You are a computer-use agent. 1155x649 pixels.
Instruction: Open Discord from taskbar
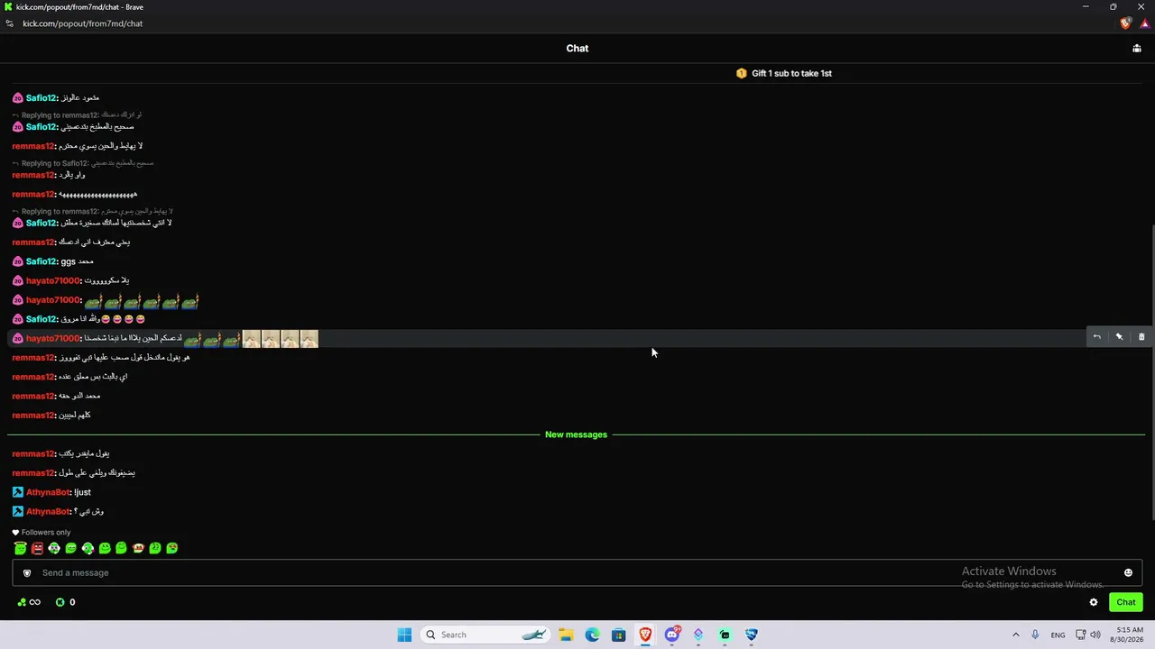pyautogui.click(x=671, y=635)
